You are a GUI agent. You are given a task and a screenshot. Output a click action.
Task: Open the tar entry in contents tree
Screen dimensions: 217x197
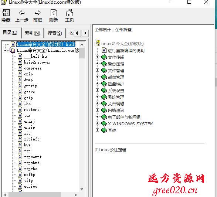27,116
